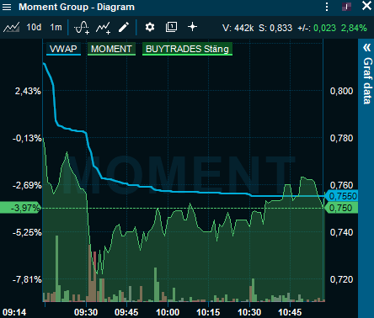Select the 1m interval setting
Screen dimensions: 374x318
pyautogui.click(x=56, y=27)
